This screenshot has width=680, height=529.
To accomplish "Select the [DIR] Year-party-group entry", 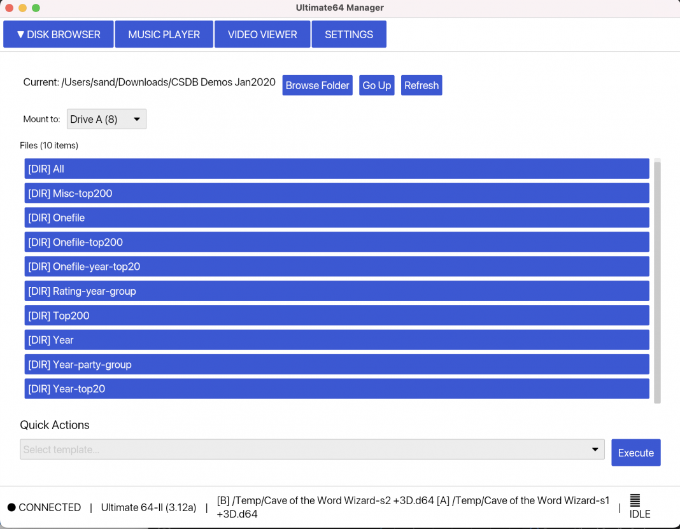I will pyautogui.click(x=337, y=364).
